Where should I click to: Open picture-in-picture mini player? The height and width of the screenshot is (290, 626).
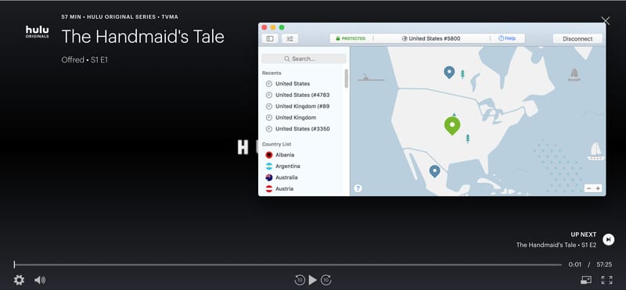coord(585,280)
